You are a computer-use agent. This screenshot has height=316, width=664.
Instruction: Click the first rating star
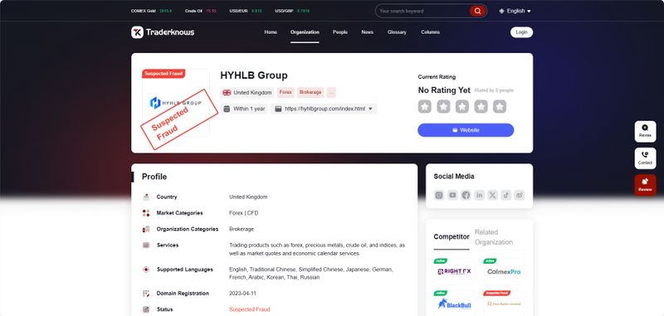[x=425, y=107]
